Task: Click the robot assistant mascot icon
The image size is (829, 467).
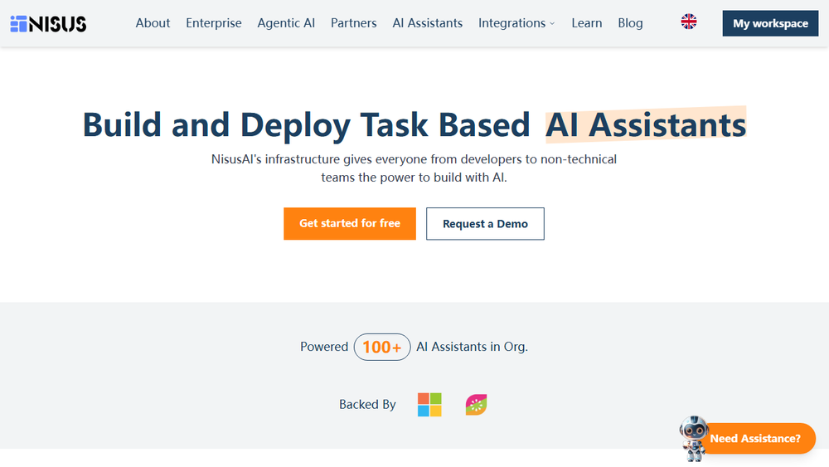Action: (x=694, y=438)
